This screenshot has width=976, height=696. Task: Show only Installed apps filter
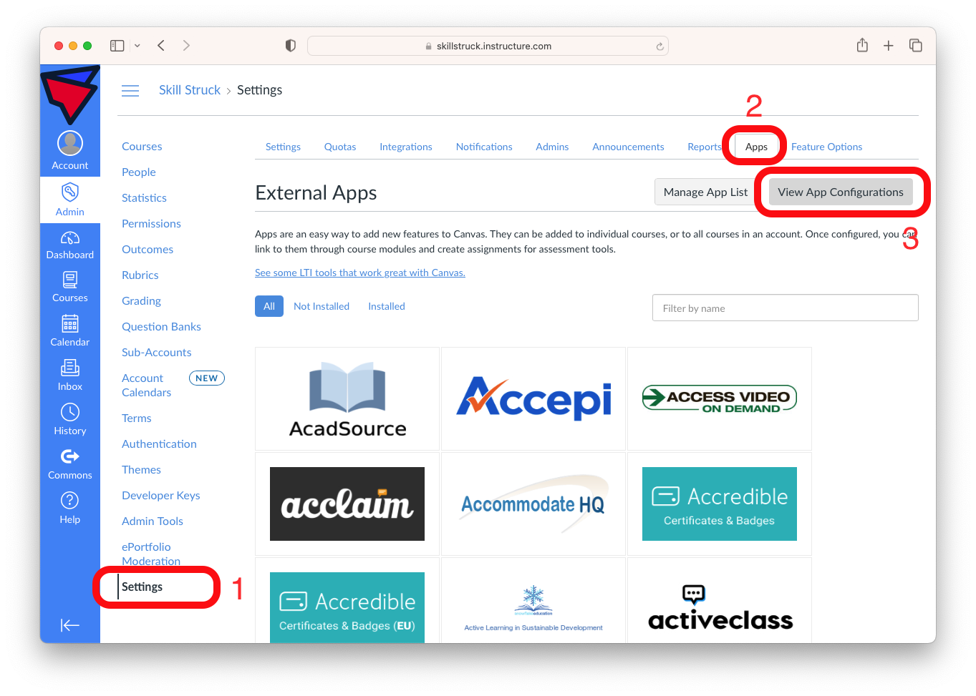[386, 306]
